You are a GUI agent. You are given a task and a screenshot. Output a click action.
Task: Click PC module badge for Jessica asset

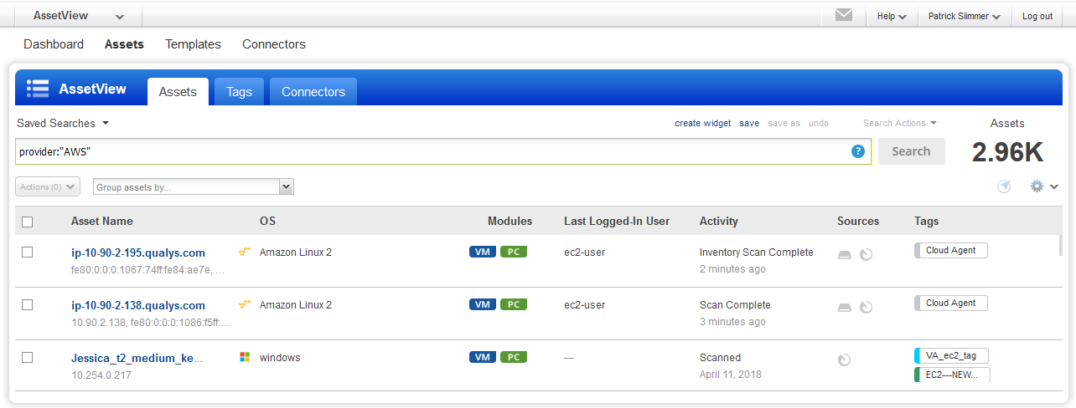tap(514, 357)
